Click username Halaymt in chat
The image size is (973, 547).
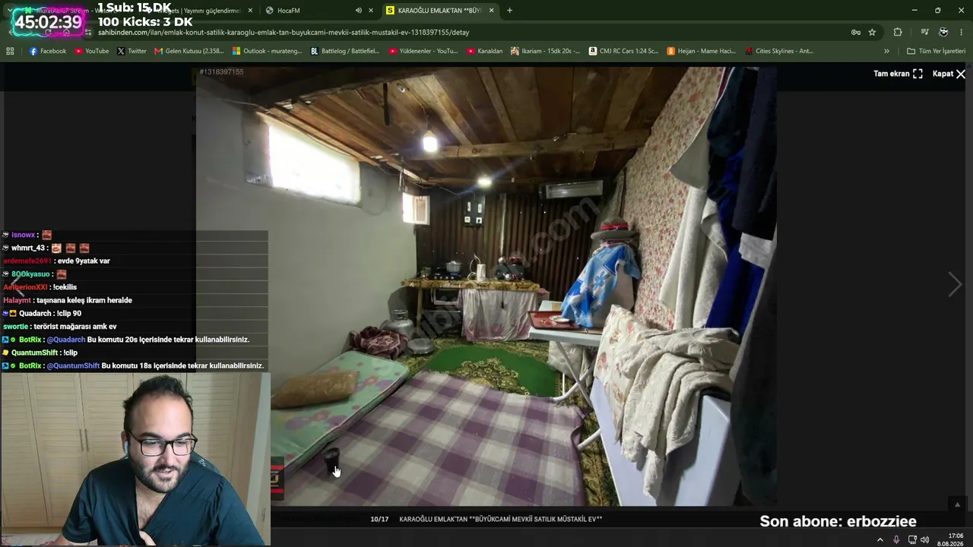[17, 300]
